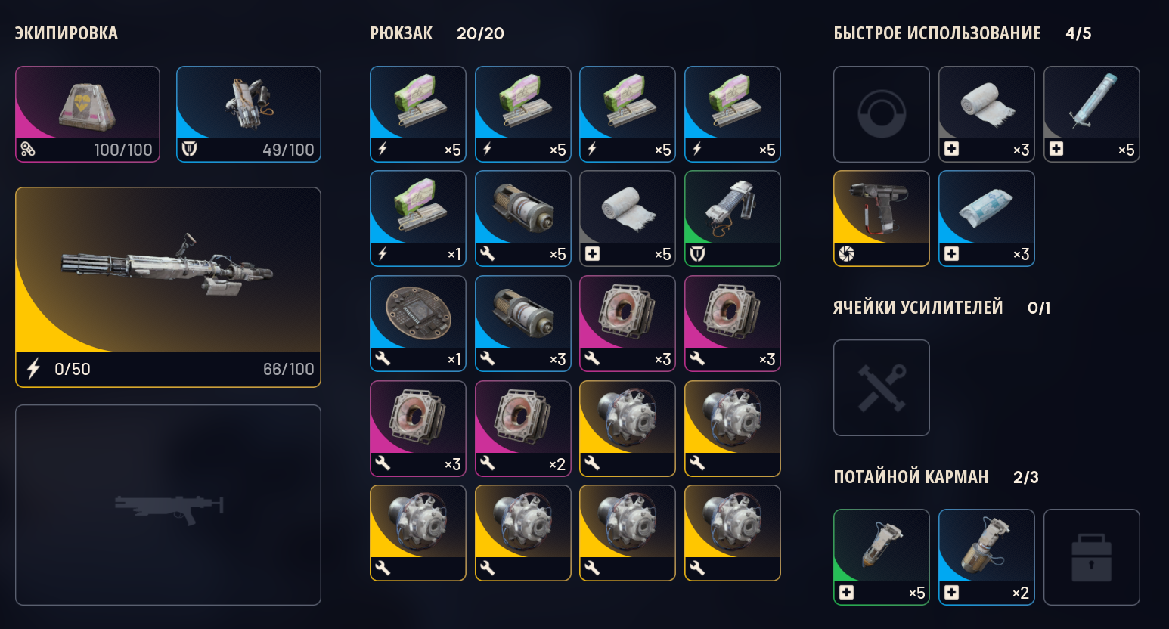The height and width of the screenshot is (629, 1169).
Task: Click the РЮКЗАК backpack header
Action: coord(402,33)
